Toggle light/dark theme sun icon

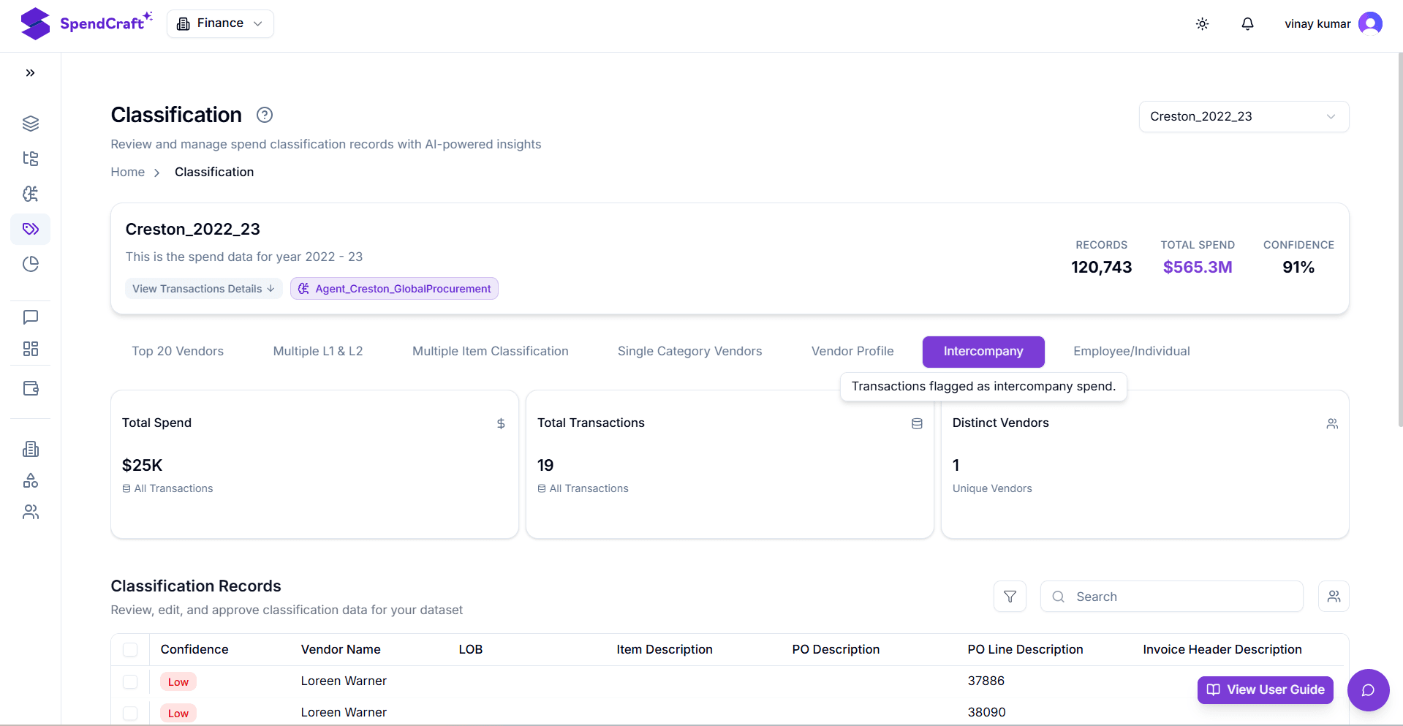tap(1202, 24)
